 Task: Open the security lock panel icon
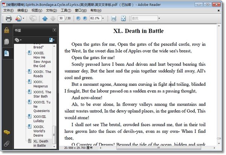pos(7,30)
